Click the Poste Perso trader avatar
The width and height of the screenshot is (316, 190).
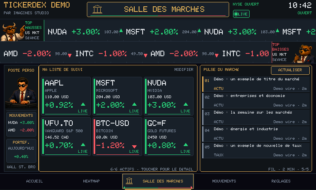(21, 93)
